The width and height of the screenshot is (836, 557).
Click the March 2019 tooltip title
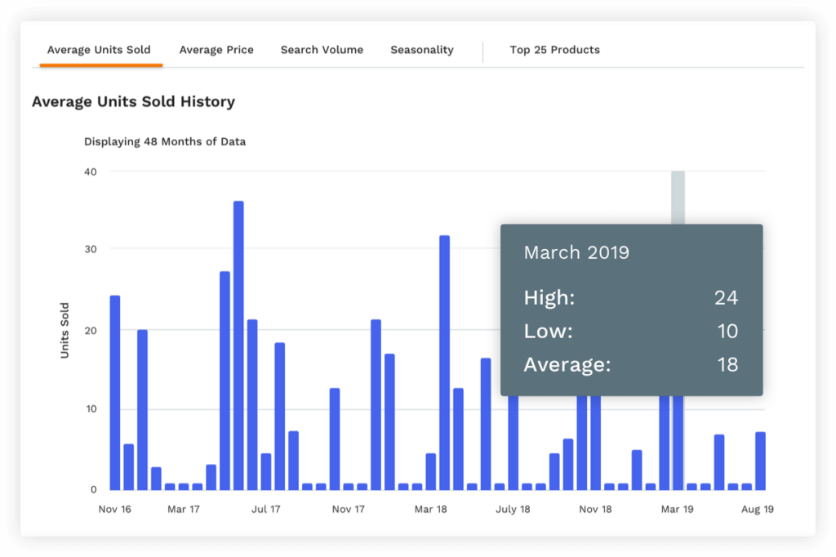click(x=576, y=252)
